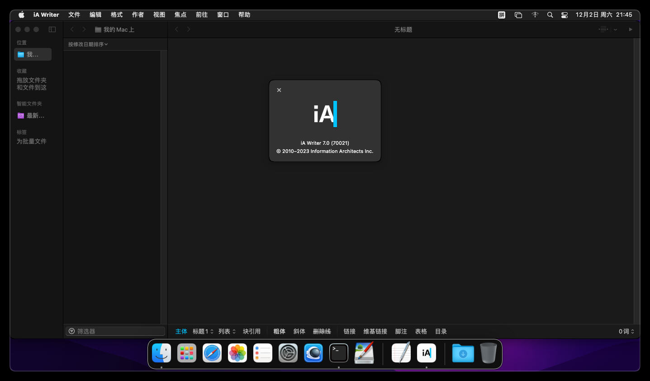Open the 视图 menu
Image resolution: width=650 pixels, height=381 pixels.
click(159, 14)
